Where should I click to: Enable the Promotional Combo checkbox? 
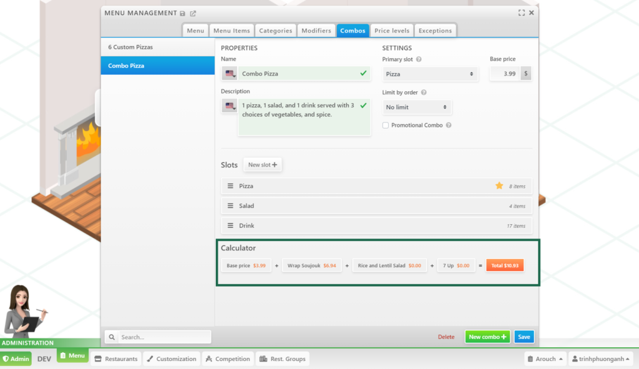(x=386, y=125)
